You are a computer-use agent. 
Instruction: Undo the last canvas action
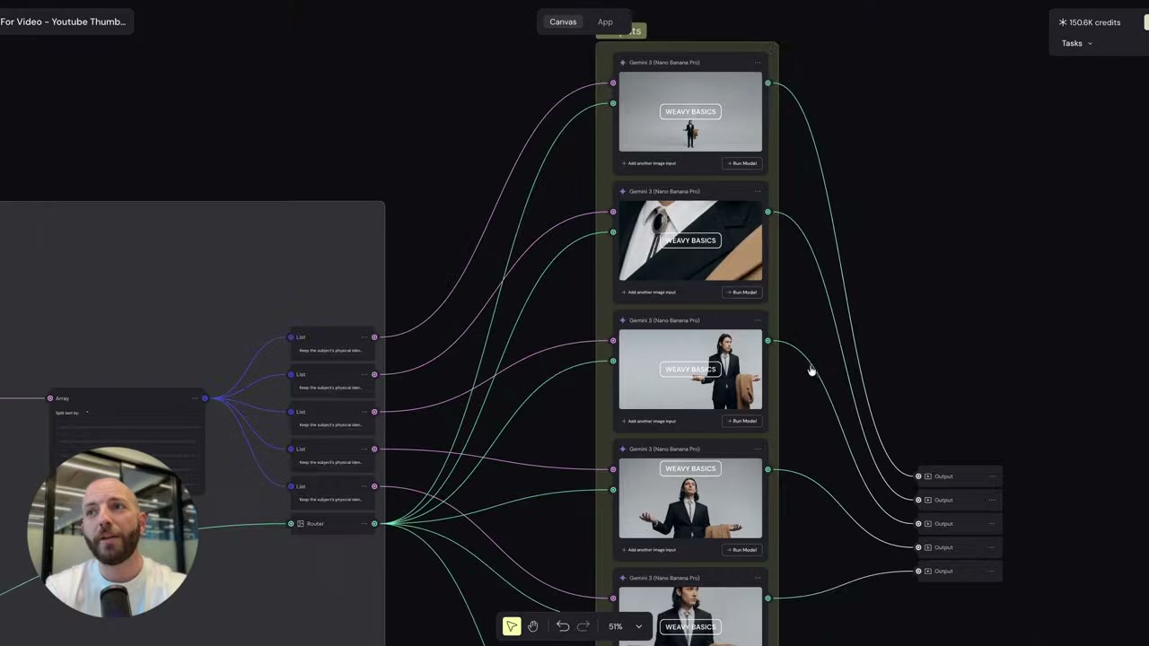click(x=563, y=626)
